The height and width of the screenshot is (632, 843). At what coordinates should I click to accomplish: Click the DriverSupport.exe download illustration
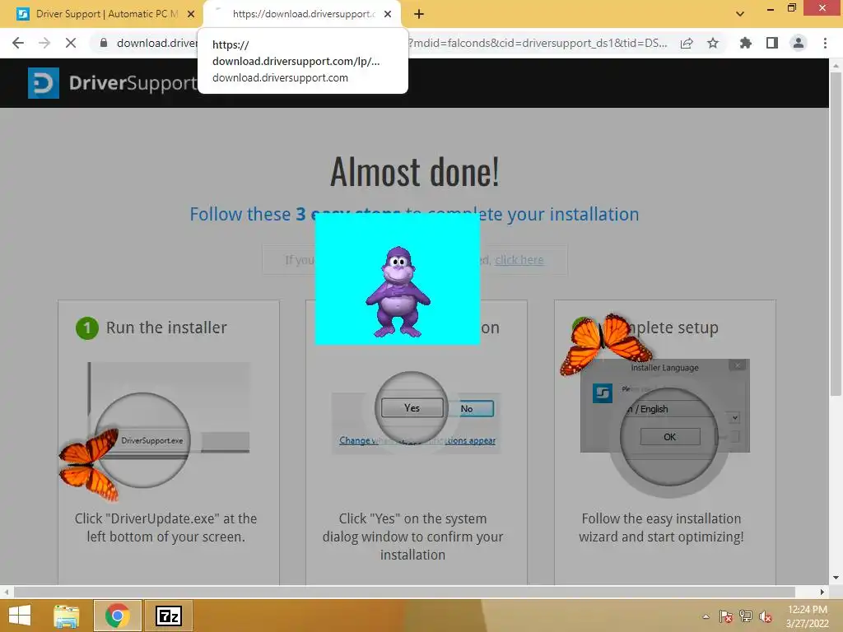click(x=152, y=440)
